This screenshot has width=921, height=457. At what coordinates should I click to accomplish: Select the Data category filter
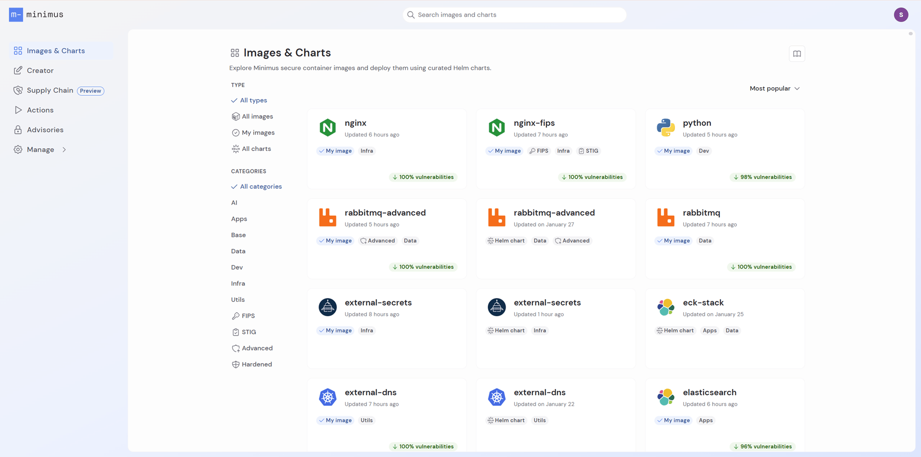238,251
